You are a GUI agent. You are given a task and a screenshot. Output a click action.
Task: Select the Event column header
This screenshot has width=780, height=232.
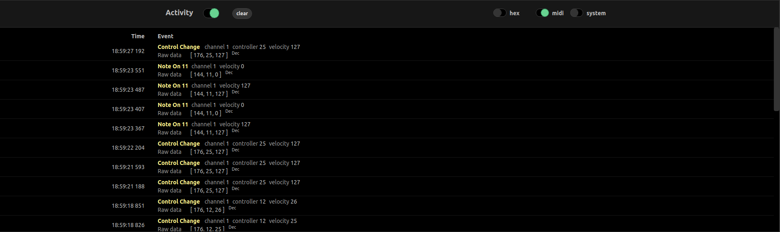166,36
